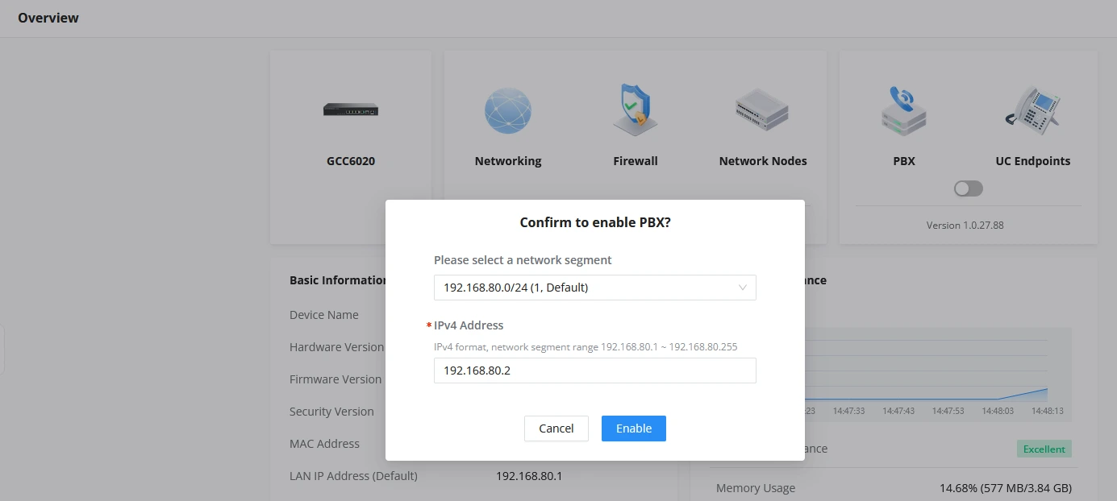The height and width of the screenshot is (501, 1117).
Task: Click the Overview page title
Action: pyautogui.click(x=48, y=18)
